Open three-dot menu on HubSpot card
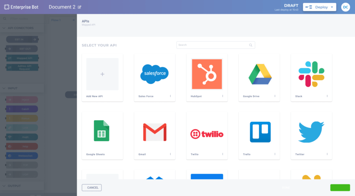This screenshot has width=355, height=196. tap(223, 96)
